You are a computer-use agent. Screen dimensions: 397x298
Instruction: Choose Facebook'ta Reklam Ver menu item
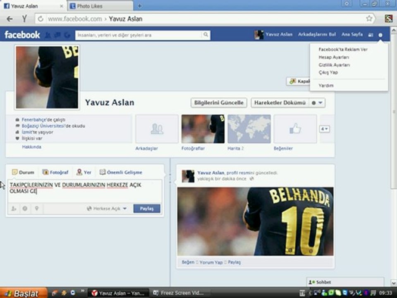343,49
